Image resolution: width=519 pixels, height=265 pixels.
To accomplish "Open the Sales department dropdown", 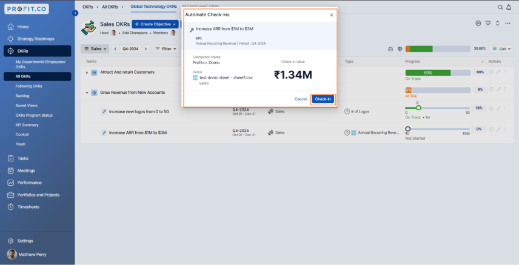I will pyautogui.click(x=95, y=49).
